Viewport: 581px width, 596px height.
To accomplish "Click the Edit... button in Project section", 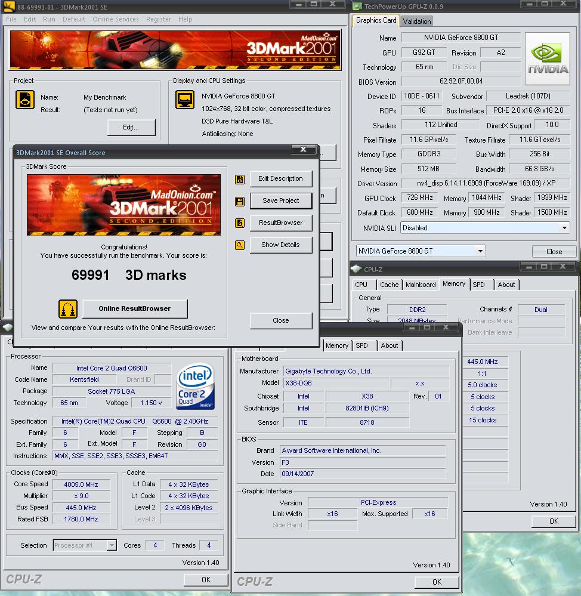I will coord(131,127).
